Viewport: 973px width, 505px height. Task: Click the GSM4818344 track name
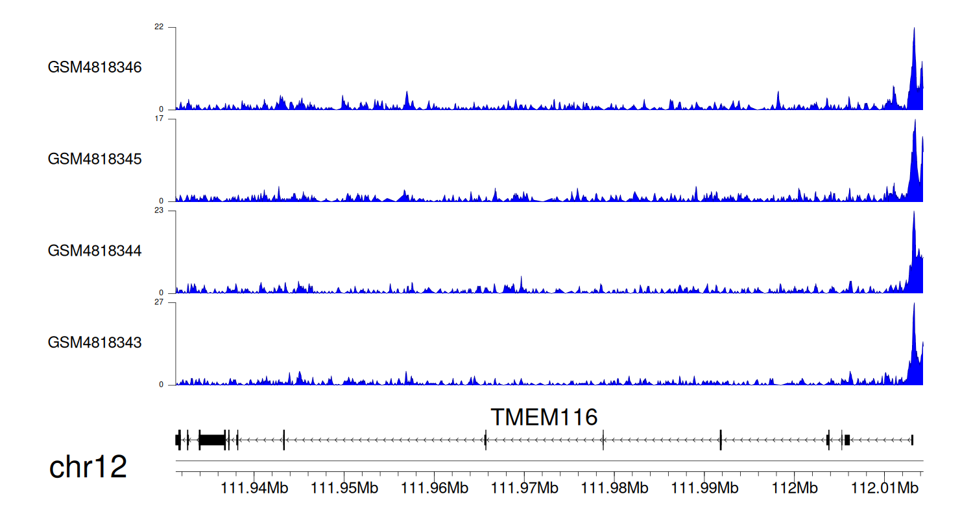point(95,251)
